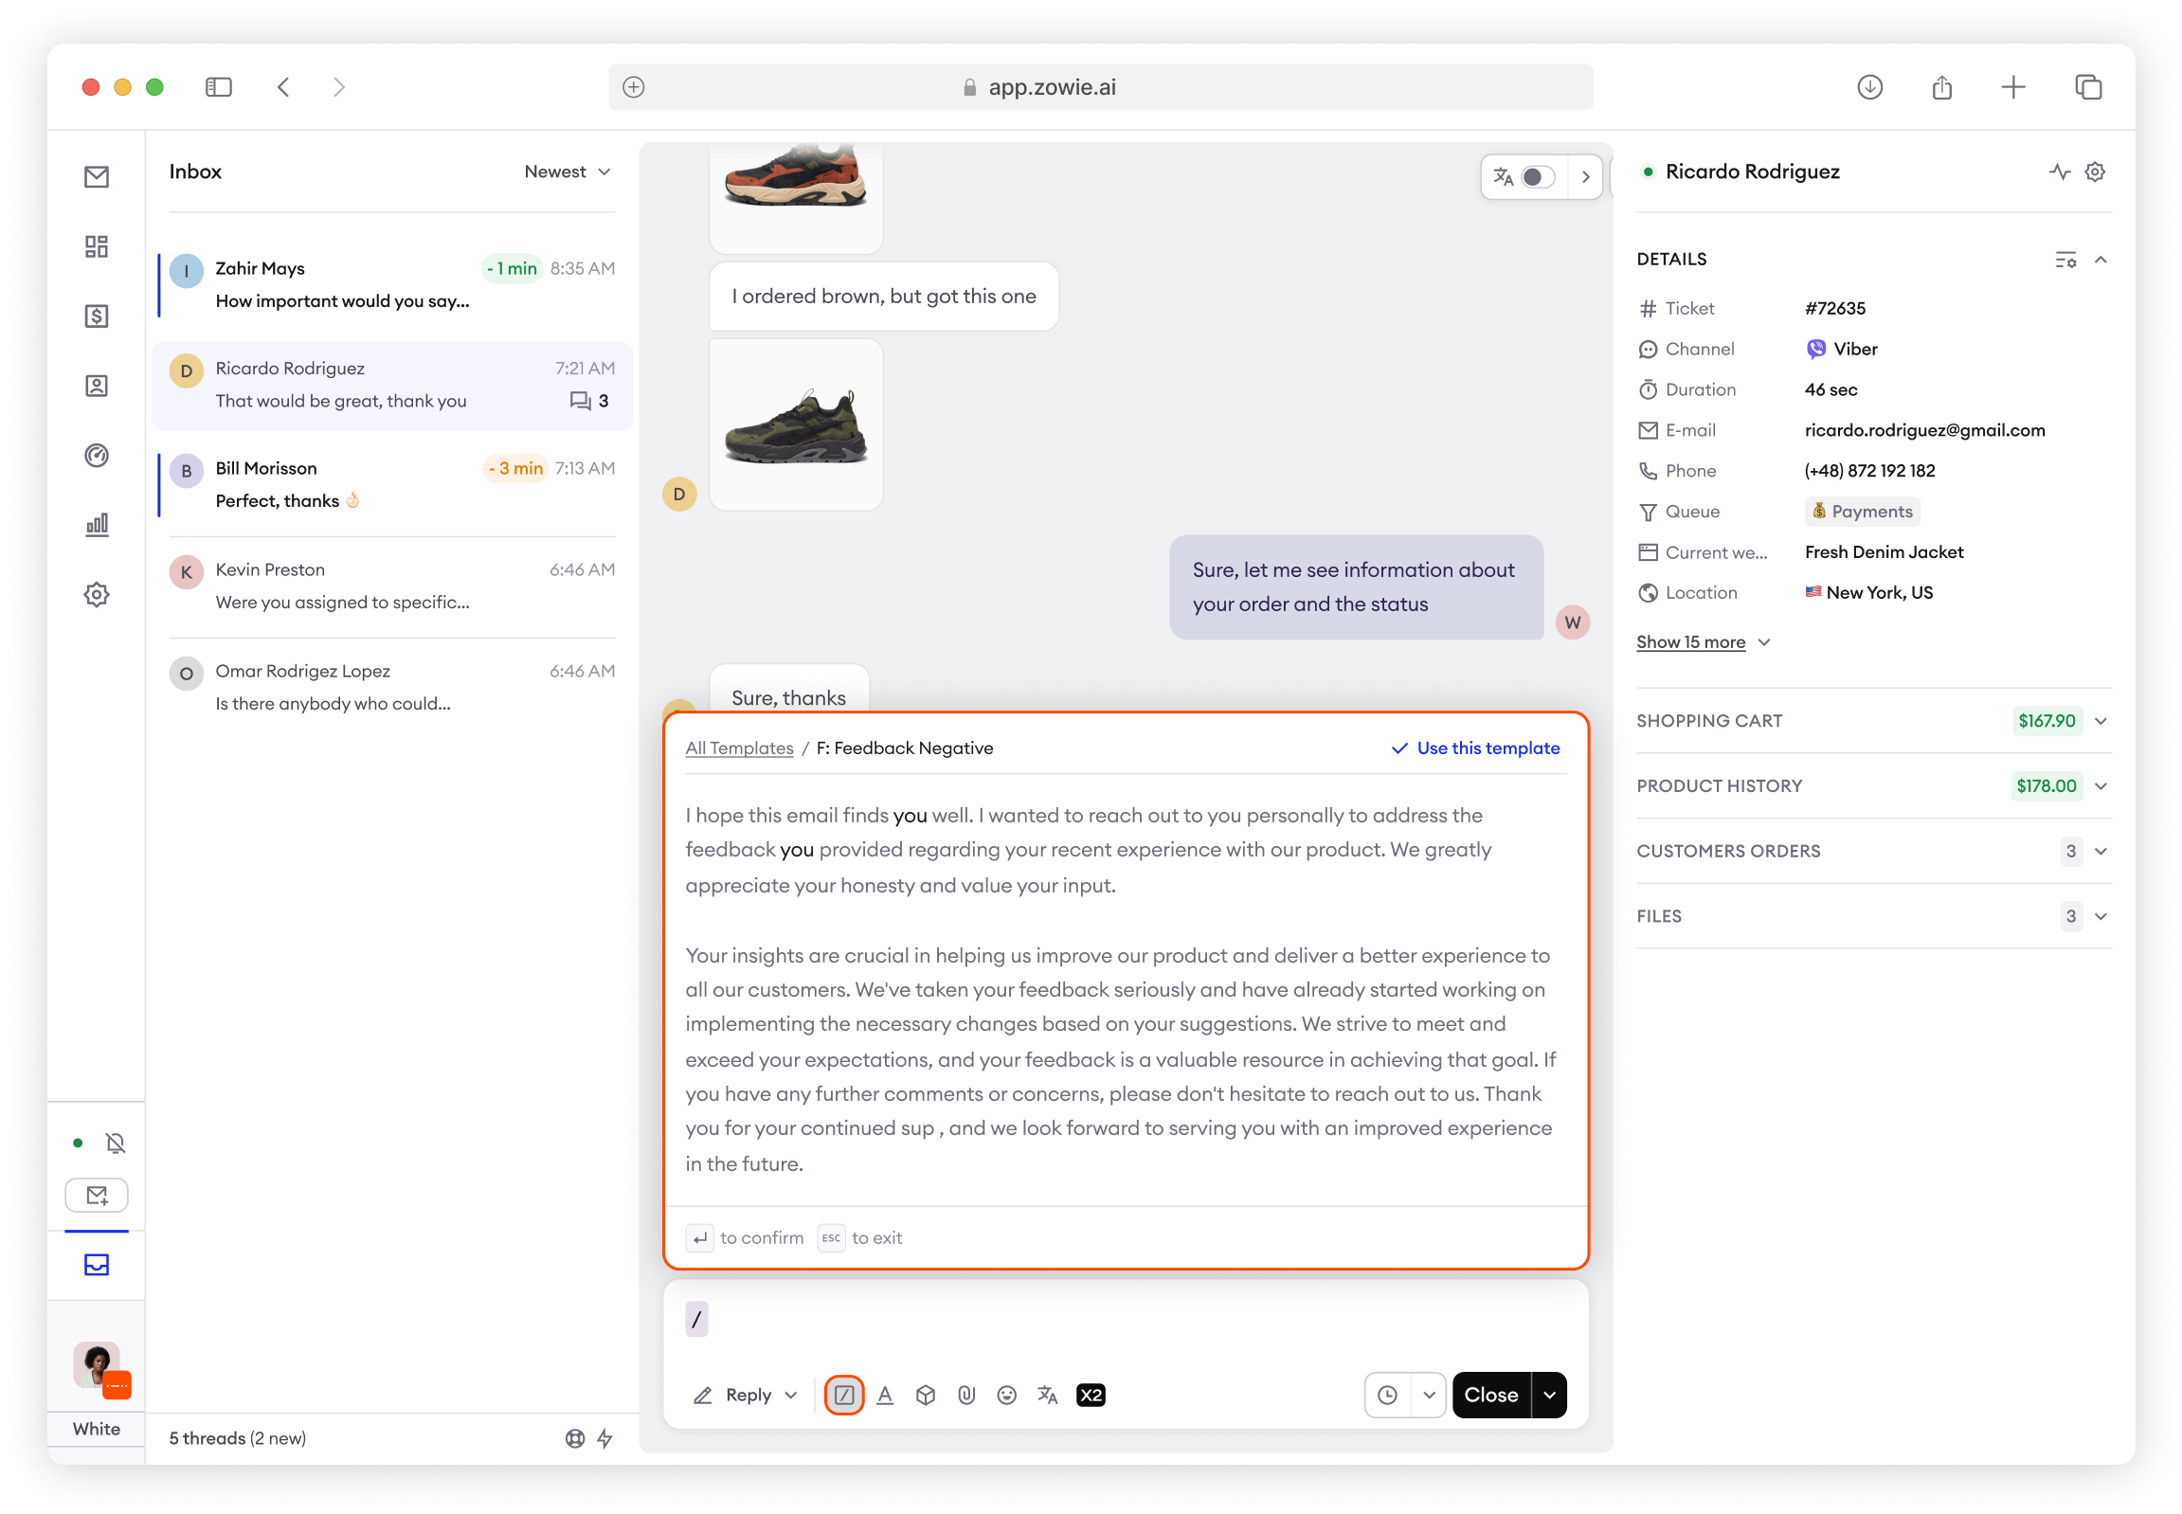2182x1514 pixels.
Task: Open the Reply type dropdown
Action: pyautogui.click(x=791, y=1395)
